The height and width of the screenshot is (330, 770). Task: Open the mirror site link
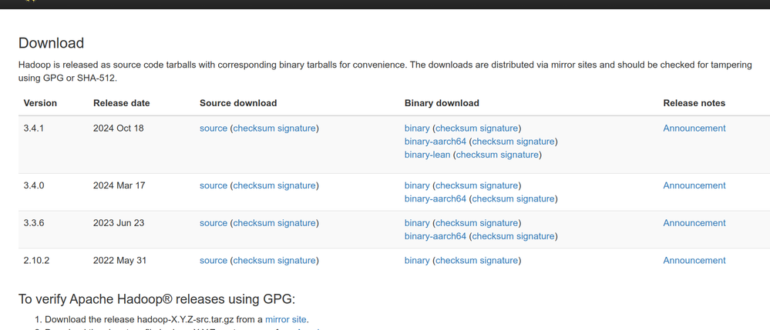(x=286, y=320)
